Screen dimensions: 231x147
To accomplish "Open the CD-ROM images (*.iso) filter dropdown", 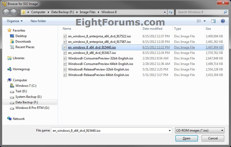I will pyautogui.click(x=200, y=130).
